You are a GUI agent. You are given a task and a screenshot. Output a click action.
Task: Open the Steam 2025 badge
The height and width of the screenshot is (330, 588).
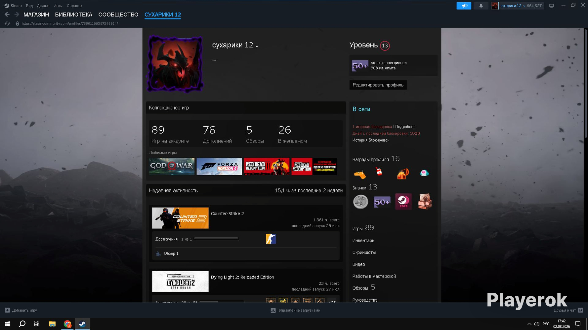[403, 202]
